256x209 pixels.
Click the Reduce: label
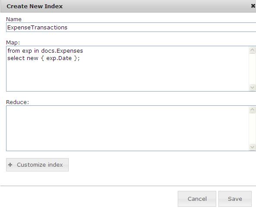(x=17, y=102)
